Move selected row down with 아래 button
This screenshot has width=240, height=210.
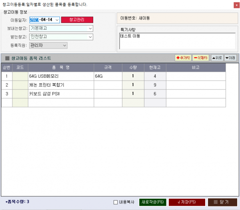coord(230,58)
